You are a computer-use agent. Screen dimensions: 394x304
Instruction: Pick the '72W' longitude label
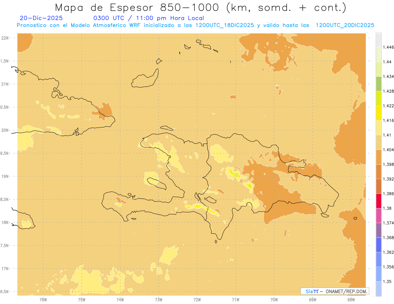[197, 299]
